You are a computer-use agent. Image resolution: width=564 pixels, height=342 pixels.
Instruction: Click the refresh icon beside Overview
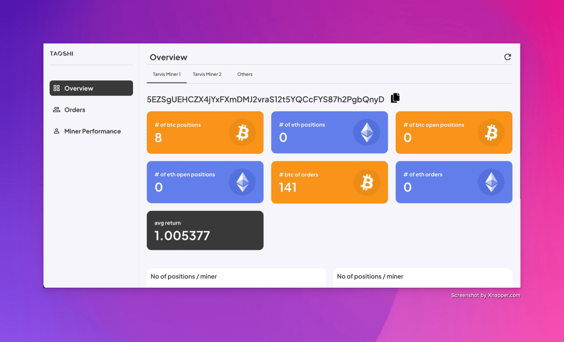pos(508,57)
